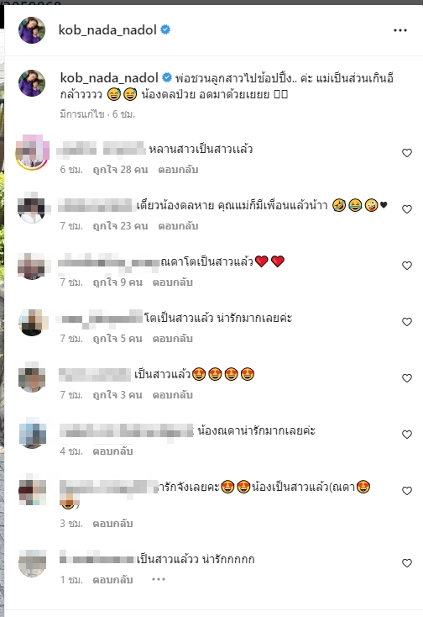423x617 pixels.
Task: Reply to the comment with 23 likes
Action: [178, 226]
